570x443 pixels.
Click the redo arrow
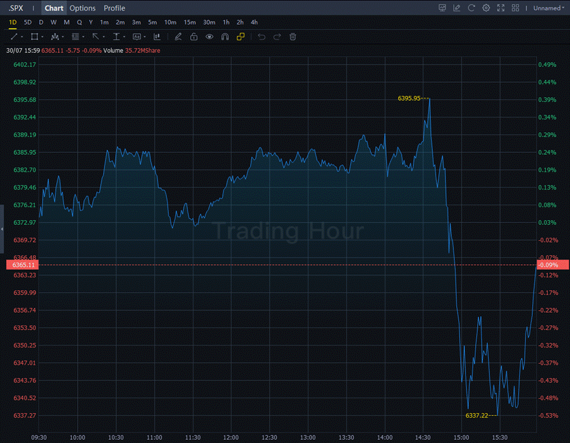[277, 37]
